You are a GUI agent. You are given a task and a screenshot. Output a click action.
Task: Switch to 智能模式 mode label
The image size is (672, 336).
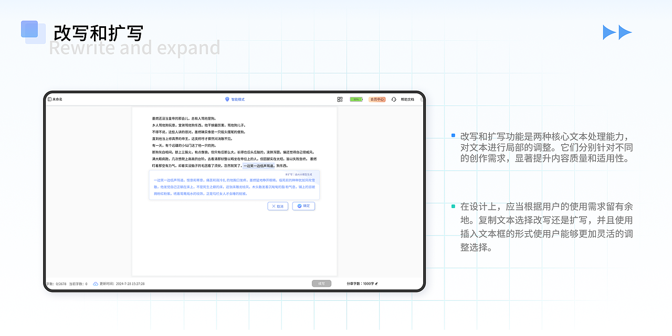238,99
